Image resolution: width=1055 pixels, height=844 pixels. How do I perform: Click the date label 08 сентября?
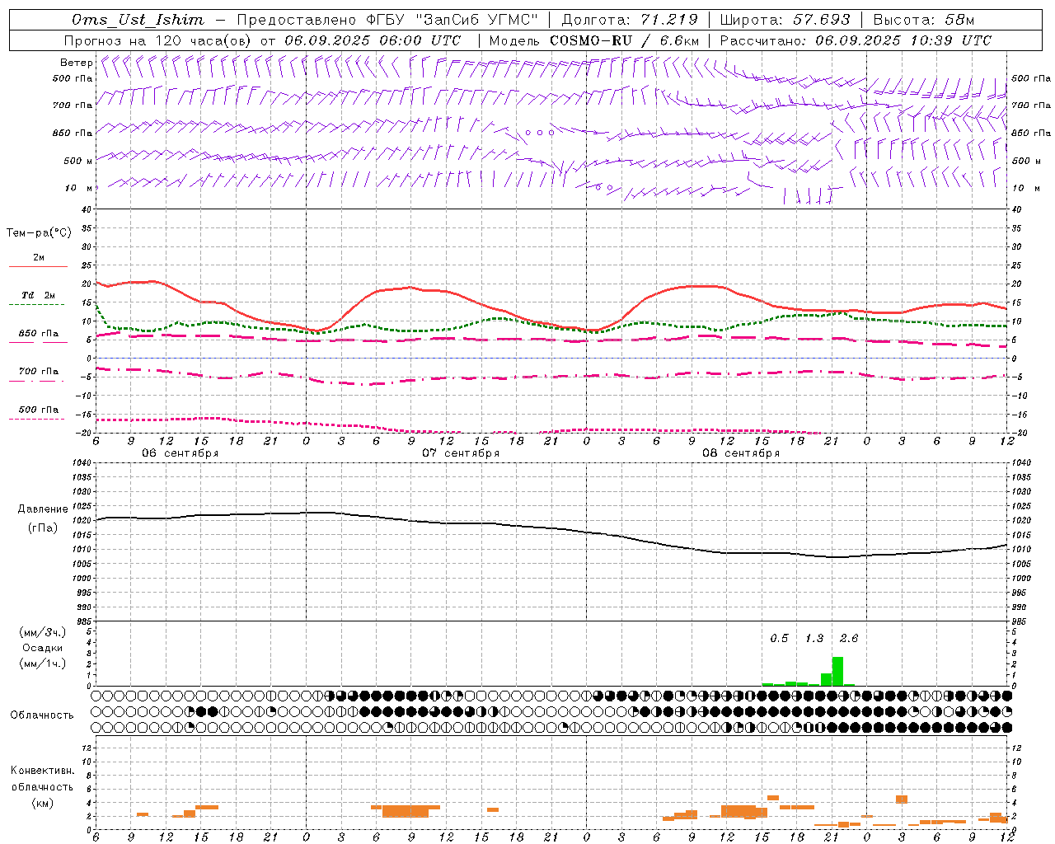click(741, 452)
